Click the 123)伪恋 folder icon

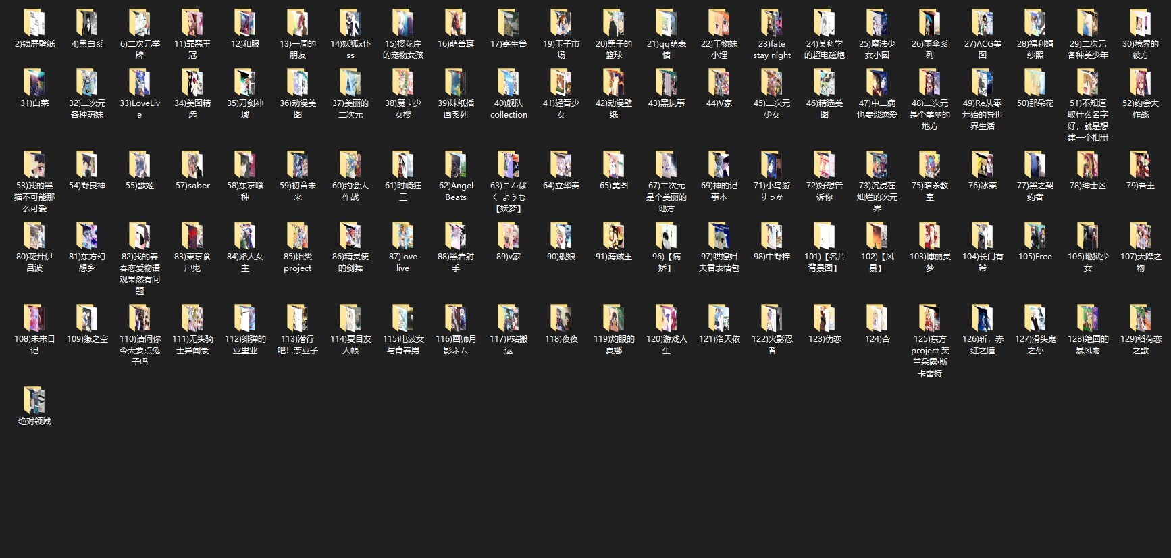[x=824, y=318]
